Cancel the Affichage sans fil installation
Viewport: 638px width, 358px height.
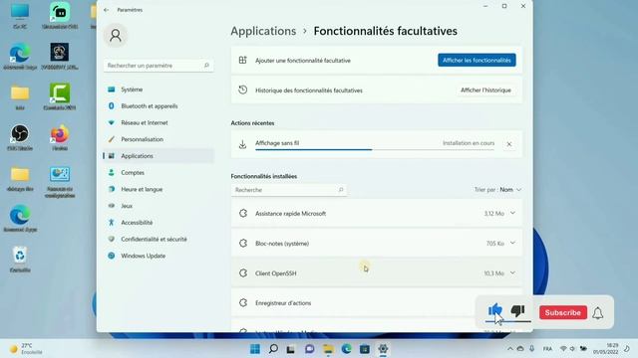[509, 144]
